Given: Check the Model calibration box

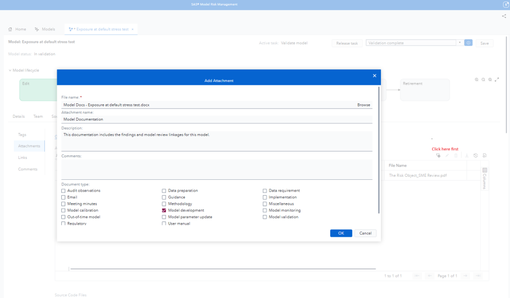Looking at the screenshot, I should pyautogui.click(x=63, y=210).
